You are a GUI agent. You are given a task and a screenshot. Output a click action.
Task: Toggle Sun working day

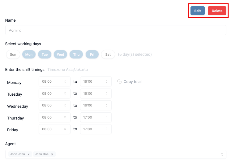coord(13,54)
